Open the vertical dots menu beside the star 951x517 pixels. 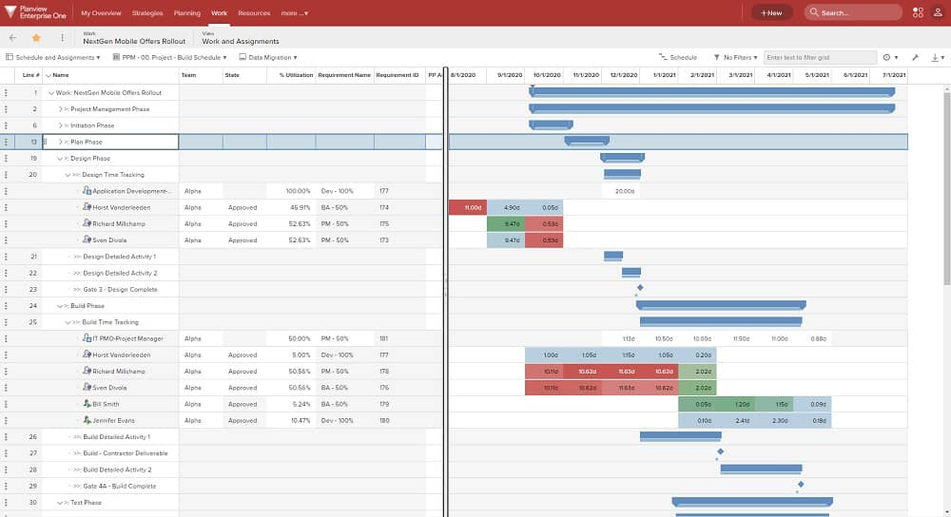point(62,38)
